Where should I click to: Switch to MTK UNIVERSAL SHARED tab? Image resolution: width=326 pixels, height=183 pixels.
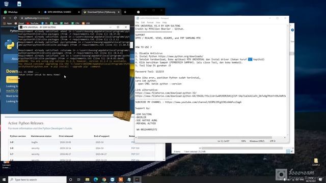62,12
